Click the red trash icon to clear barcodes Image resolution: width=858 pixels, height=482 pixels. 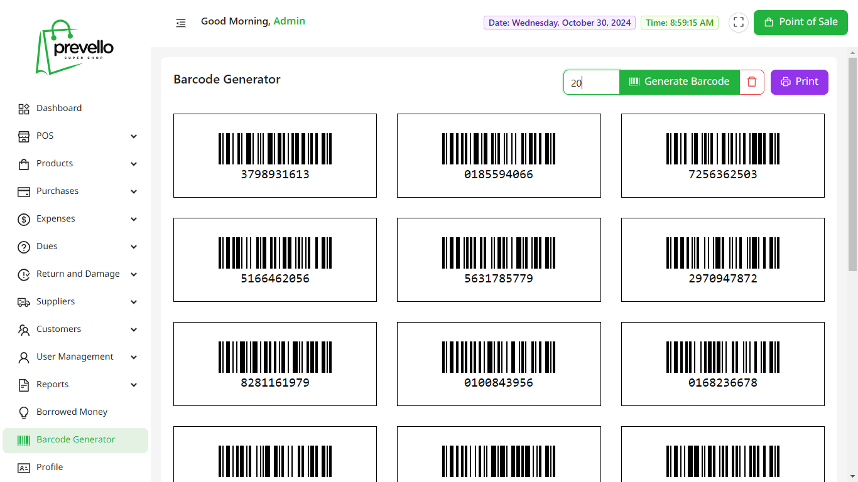[x=752, y=82]
